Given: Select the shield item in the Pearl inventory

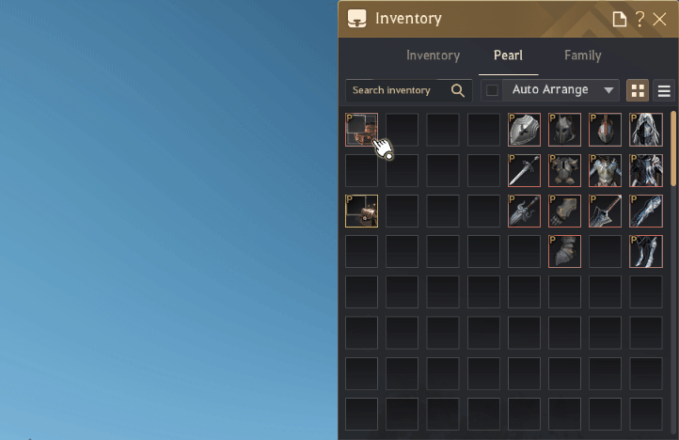Looking at the screenshot, I should click(524, 130).
